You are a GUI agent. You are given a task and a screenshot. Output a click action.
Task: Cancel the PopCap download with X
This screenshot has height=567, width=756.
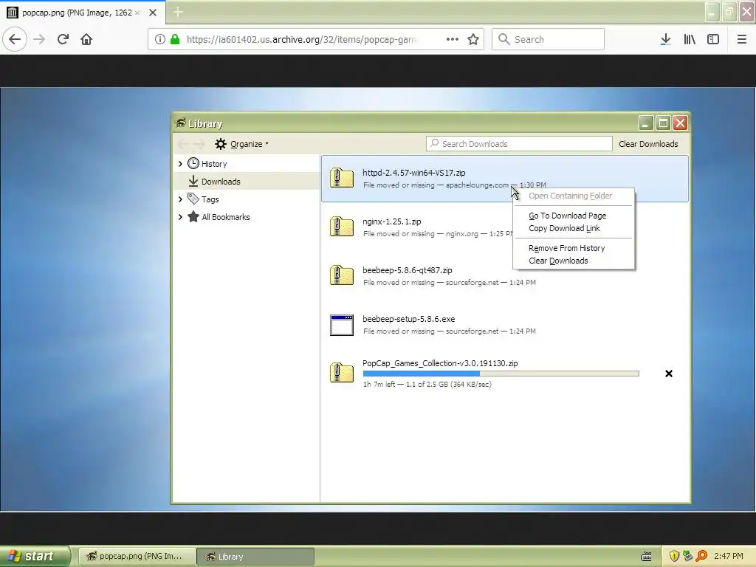click(669, 374)
